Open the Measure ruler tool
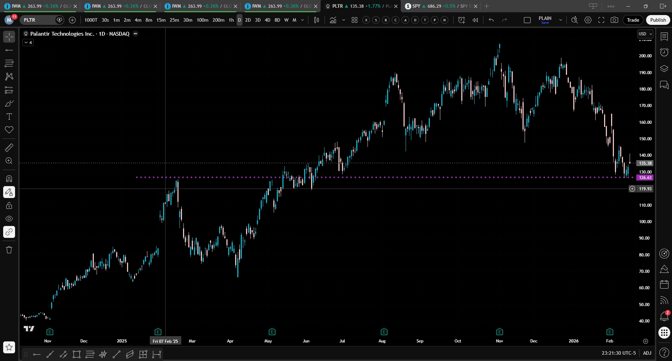 (9, 148)
